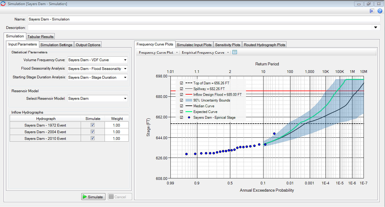The height and width of the screenshot is (207, 385).
Task: Open the Flood Seasonality Analysis dropdown
Action: point(125,68)
